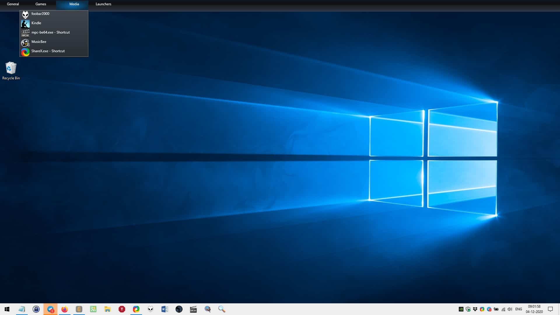Open the red octagon T taskbar icon
The image size is (560, 315).
pos(122,309)
